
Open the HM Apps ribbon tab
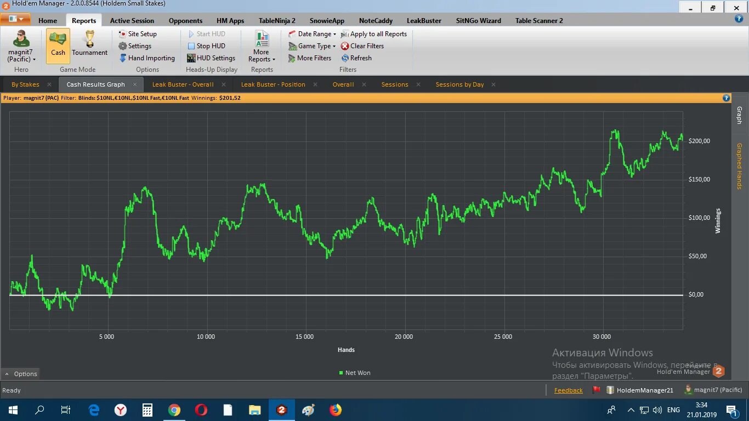pos(230,21)
